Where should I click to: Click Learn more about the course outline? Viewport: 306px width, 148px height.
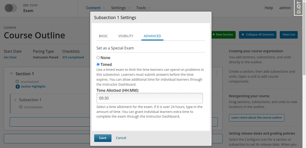click(x=256, y=117)
